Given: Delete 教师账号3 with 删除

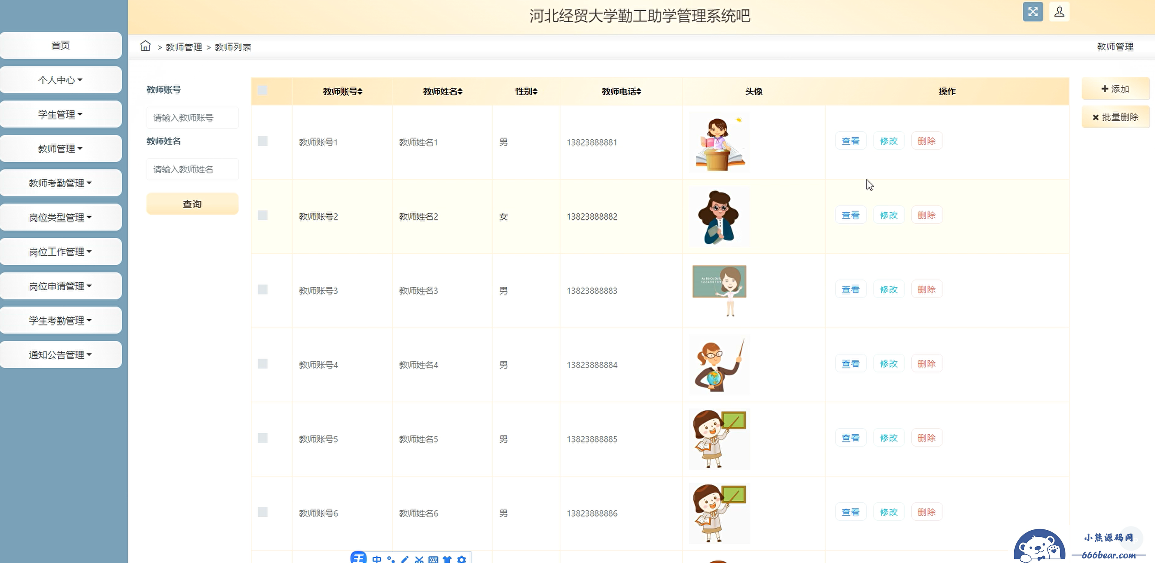Looking at the screenshot, I should click(927, 289).
